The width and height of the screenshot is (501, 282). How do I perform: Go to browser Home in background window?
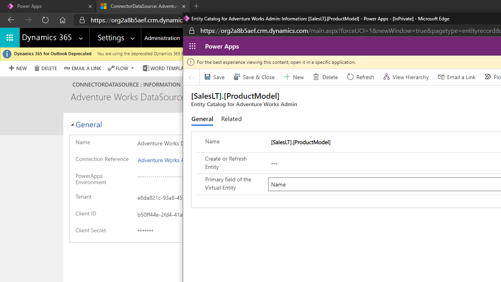pyautogui.click(x=63, y=20)
